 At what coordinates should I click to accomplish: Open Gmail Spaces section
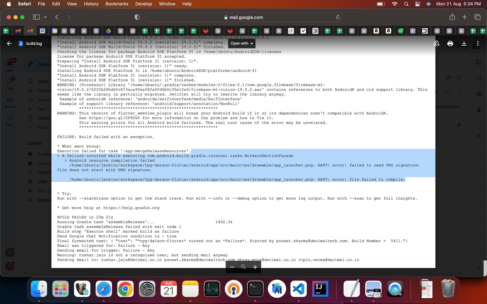10,102
